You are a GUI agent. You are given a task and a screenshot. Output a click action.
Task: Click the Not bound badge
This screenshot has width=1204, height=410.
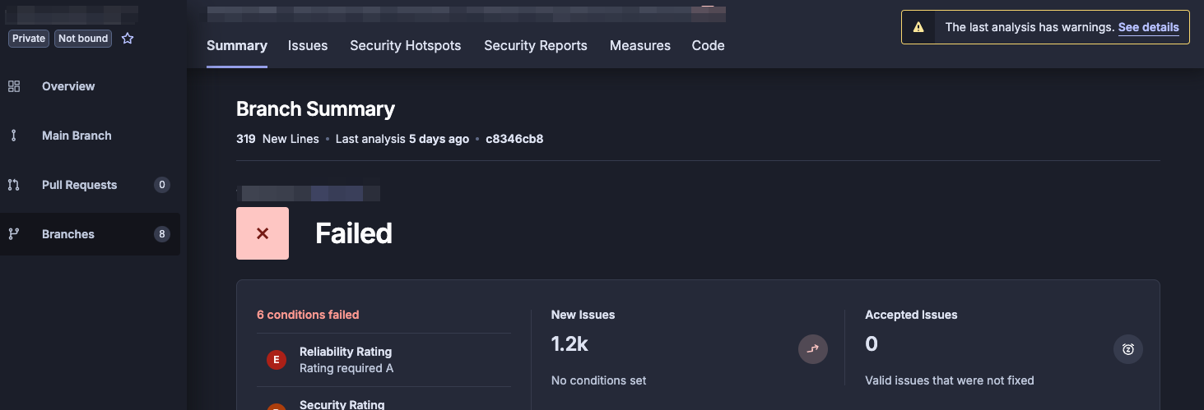tap(84, 39)
